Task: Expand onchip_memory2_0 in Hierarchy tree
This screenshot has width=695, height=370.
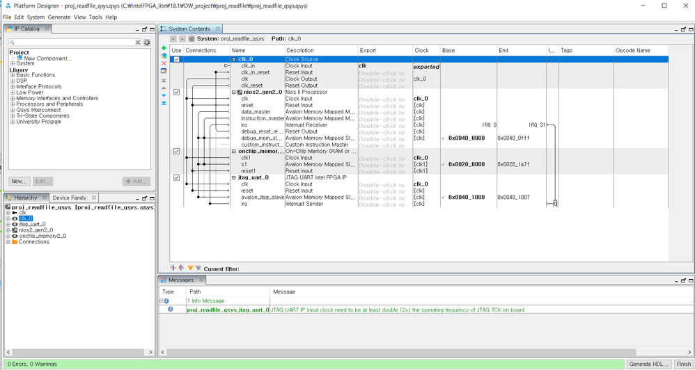Action: pyautogui.click(x=8, y=236)
